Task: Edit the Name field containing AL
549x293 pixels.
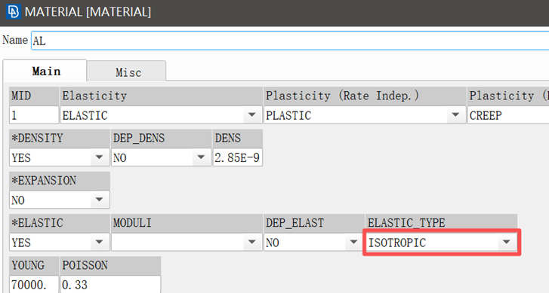Action: click(x=290, y=41)
